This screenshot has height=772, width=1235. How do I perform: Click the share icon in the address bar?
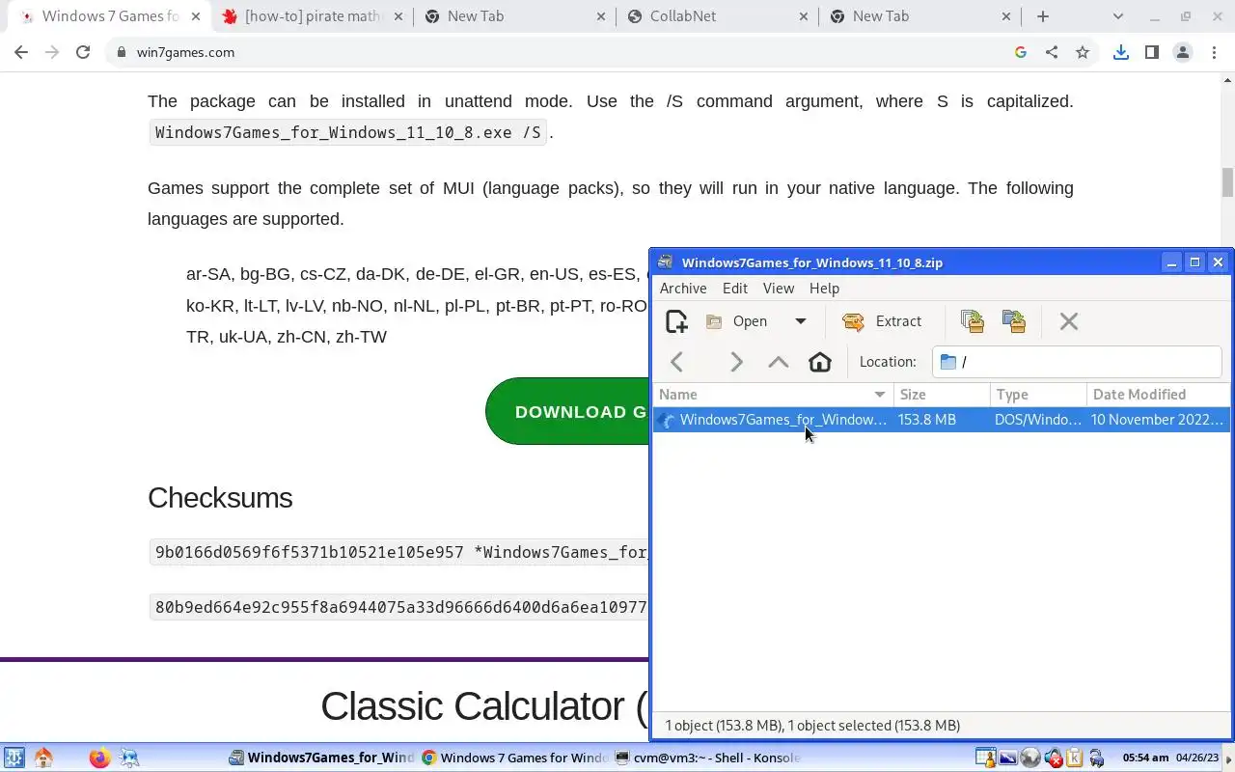click(1052, 52)
